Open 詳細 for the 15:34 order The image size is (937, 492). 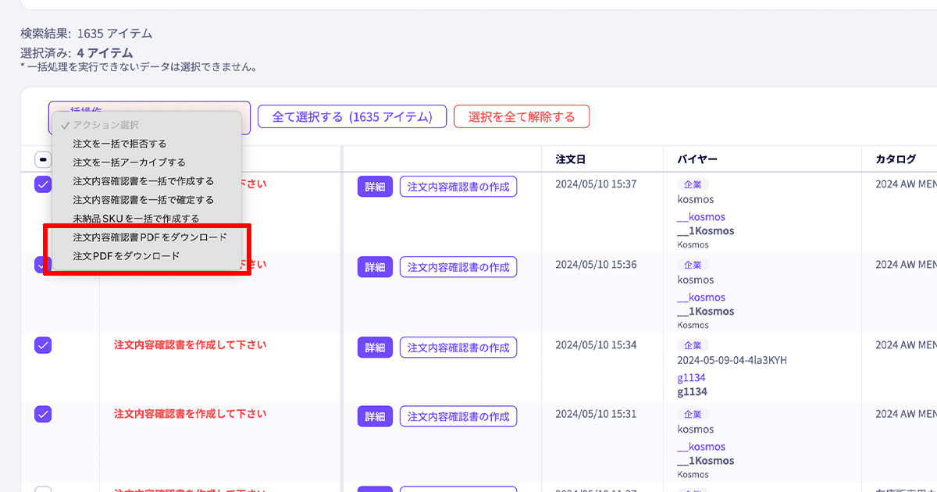(376, 348)
